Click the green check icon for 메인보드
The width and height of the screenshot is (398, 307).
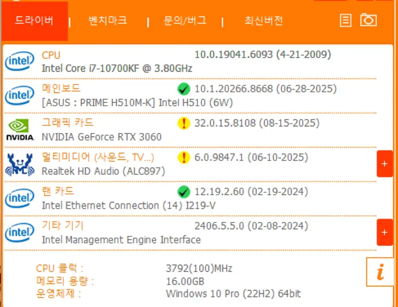point(183,89)
